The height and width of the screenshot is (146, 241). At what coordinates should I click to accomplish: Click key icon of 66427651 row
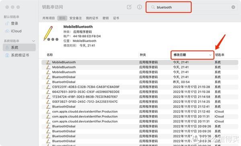pyautogui.click(x=48, y=92)
